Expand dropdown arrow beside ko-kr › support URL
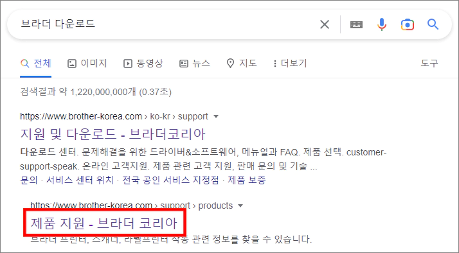459x253 pixels. [216, 116]
